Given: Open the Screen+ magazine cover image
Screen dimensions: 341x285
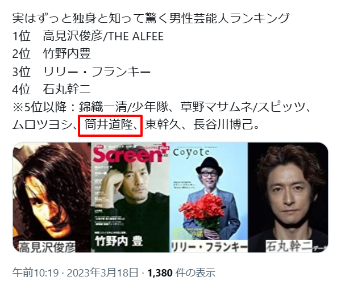Looking at the screenshot, I should [x=130, y=197].
